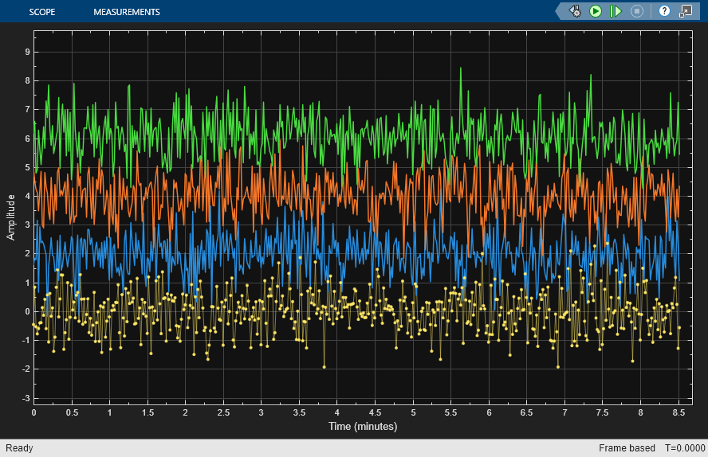This screenshot has height=457, width=708.
Task: Click the restore layout squares icon
Action: (x=685, y=11)
